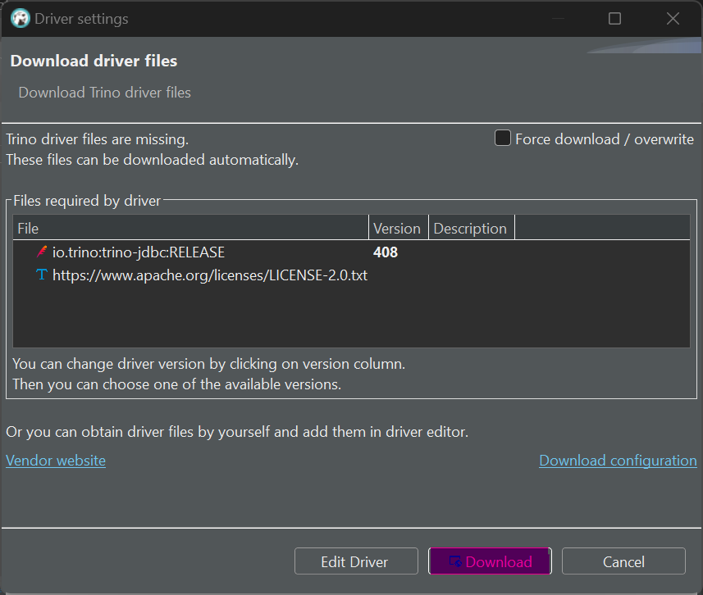This screenshot has height=595, width=703.
Task: Select the LICENSE-2.0.txt URL row
Action: point(351,275)
